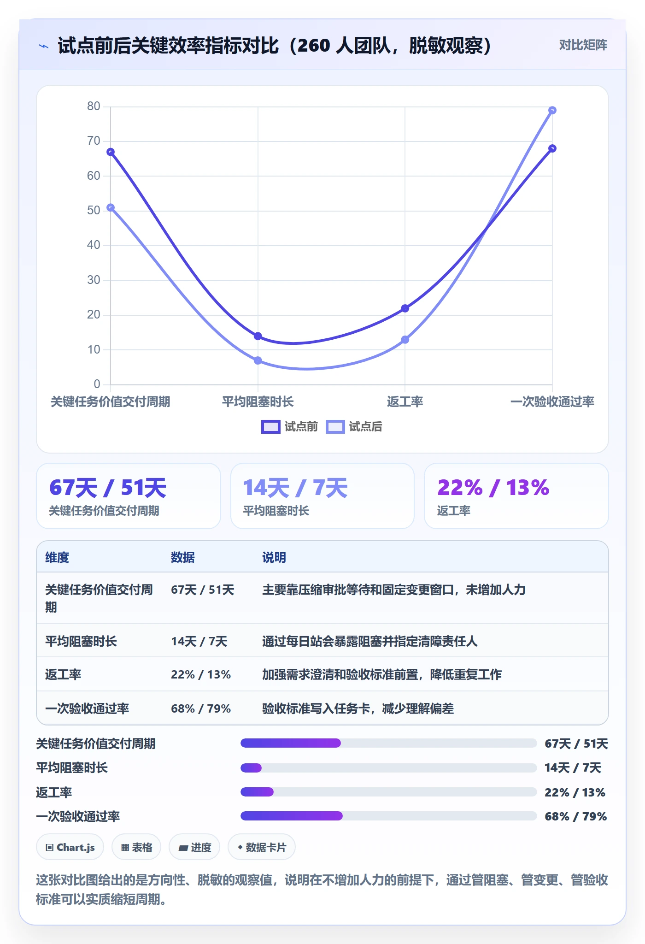This screenshot has height=944, width=645.
Task: Click the 试点前 legend color box
Action: [x=270, y=427]
